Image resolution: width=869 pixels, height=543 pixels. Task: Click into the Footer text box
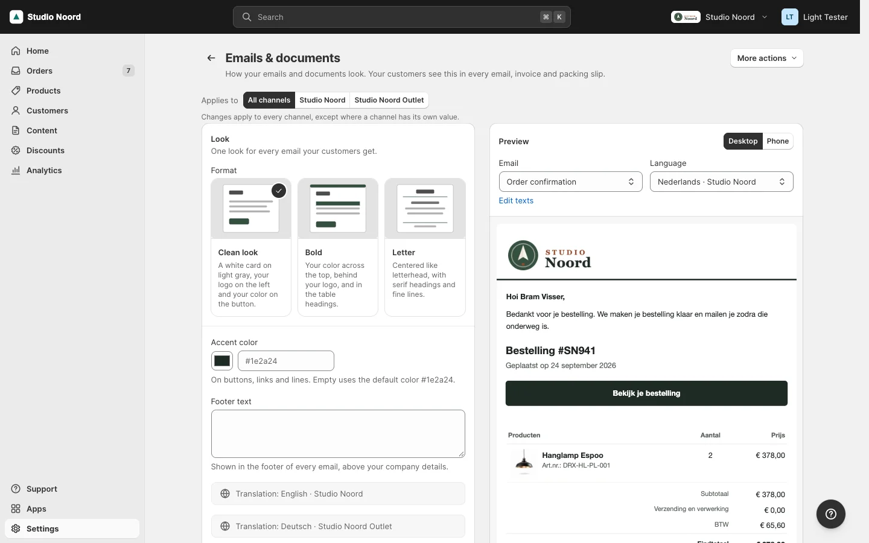point(338,434)
